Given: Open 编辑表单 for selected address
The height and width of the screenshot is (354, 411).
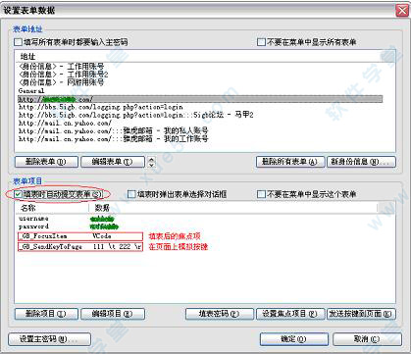Looking at the screenshot, I should click(113, 162).
